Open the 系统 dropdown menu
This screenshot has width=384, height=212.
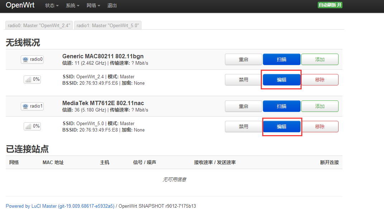point(72,5)
